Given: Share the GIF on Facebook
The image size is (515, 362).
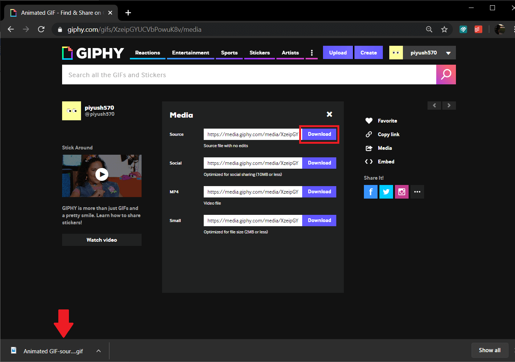Looking at the screenshot, I should (370, 192).
